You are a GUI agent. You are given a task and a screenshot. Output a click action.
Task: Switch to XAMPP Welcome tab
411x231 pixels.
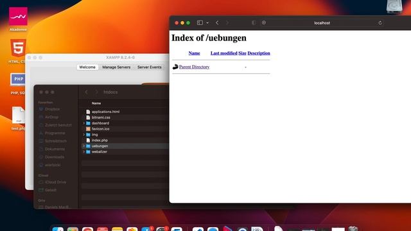87,67
